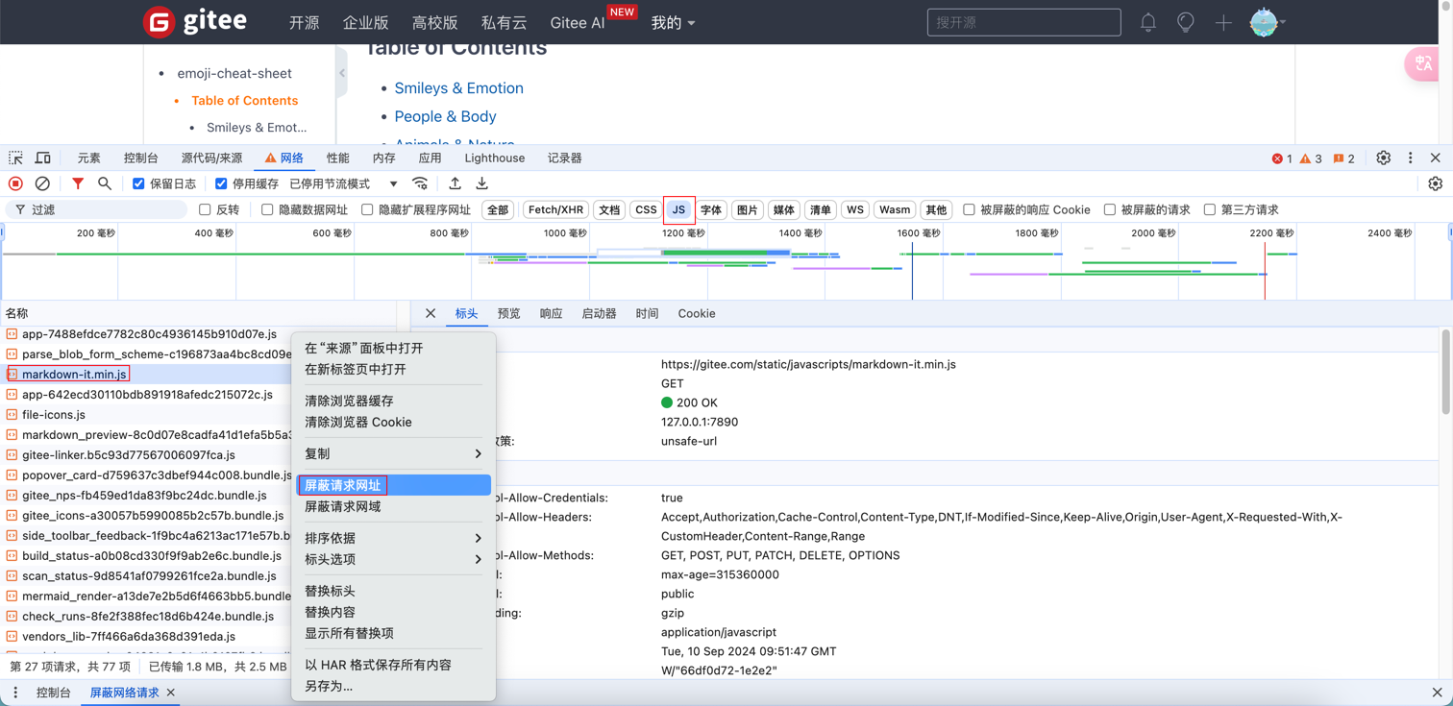This screenshot has height=706, width=1453.
Task: Click the translate floating icon
Action: 1423,63
